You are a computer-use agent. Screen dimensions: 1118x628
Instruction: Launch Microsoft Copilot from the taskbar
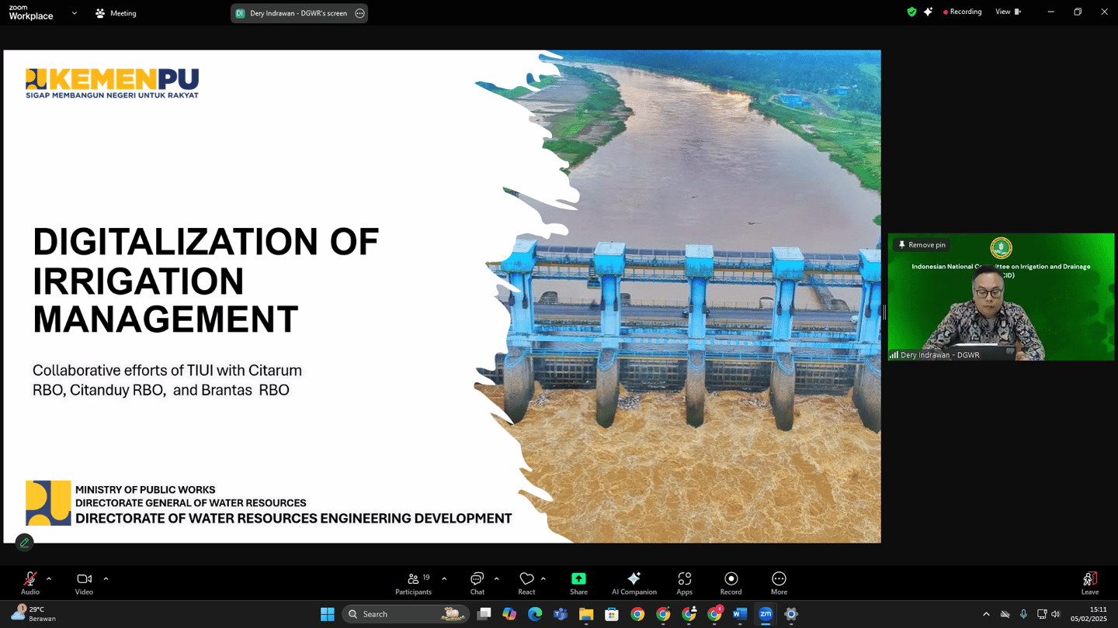[509, 614]
